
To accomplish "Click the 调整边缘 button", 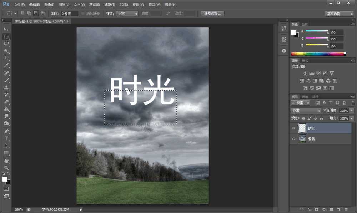I will (x=212, y=13).
